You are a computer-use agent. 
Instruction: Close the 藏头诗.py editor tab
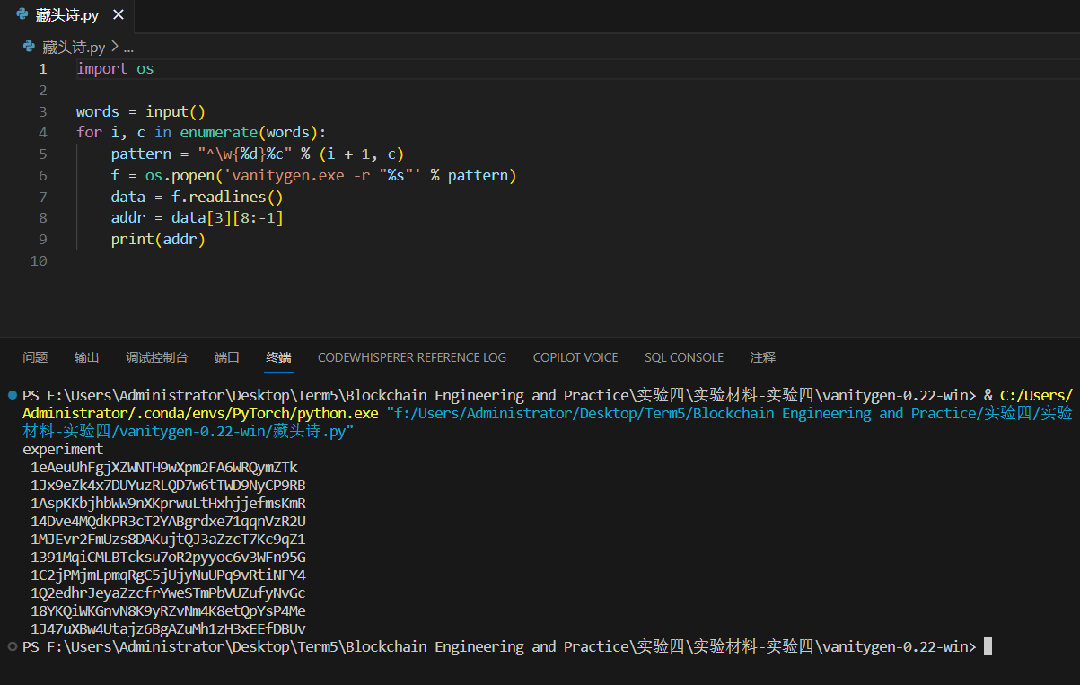click(x=118, y=15)
